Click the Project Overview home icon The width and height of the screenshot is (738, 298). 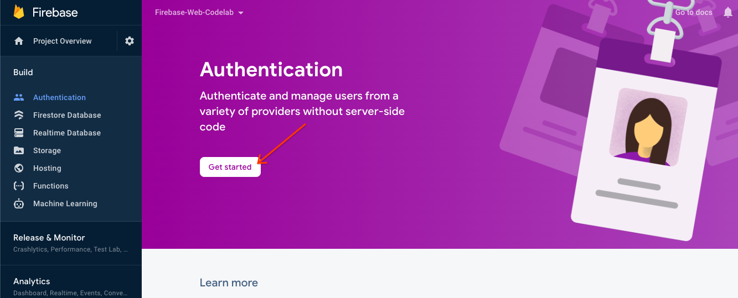19,41
